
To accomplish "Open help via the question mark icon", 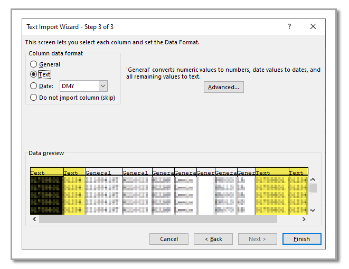I will coord(289,27).
